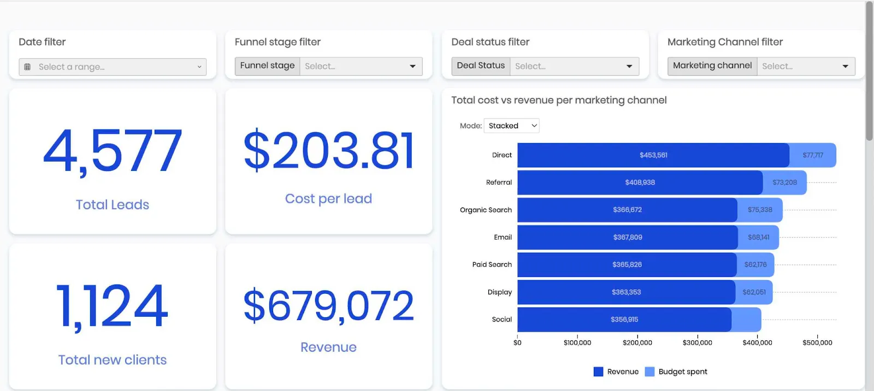Open the Select a range date dropdown
Viewport: 874px width, 391px height.
pyautogui.click(x=113, y=67)
